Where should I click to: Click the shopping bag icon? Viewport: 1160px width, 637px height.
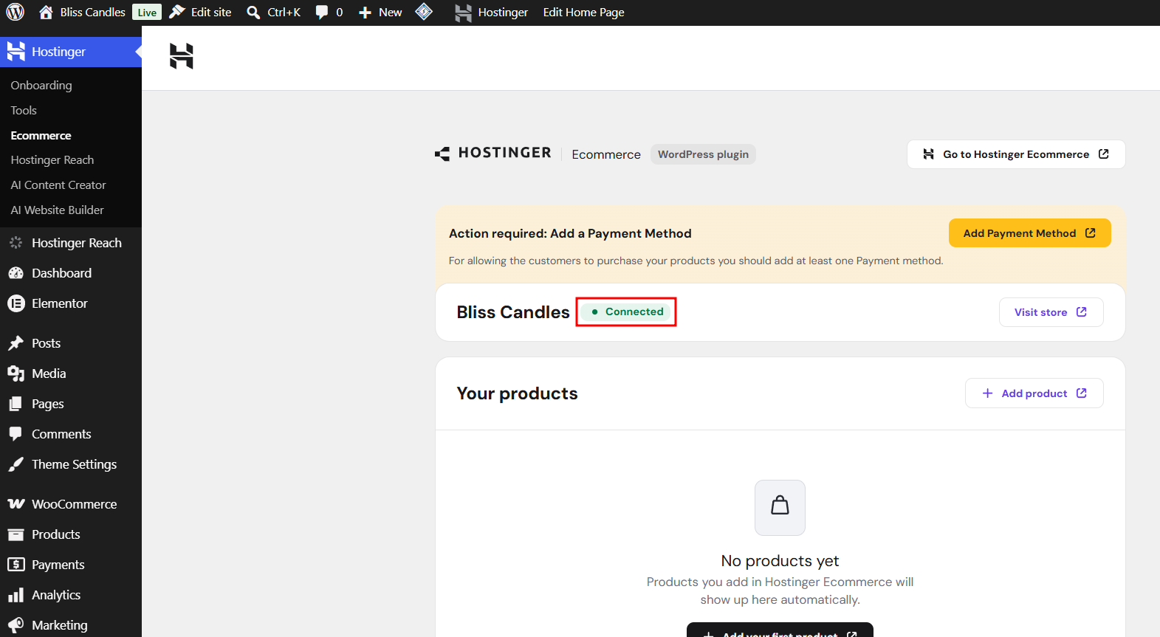780,507
